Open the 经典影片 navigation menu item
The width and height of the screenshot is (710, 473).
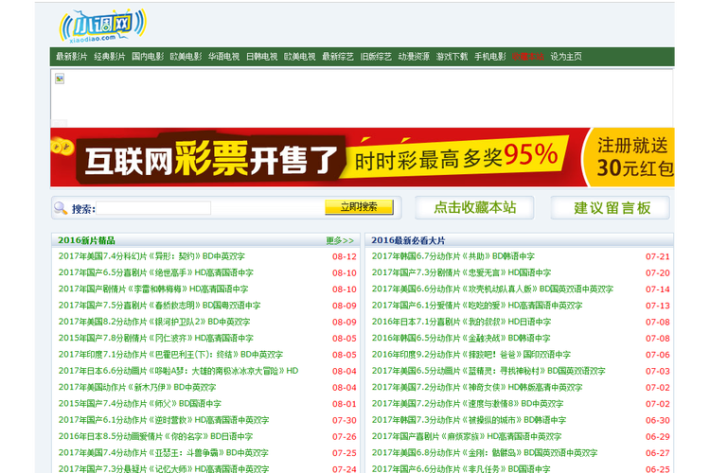(110, 57)
